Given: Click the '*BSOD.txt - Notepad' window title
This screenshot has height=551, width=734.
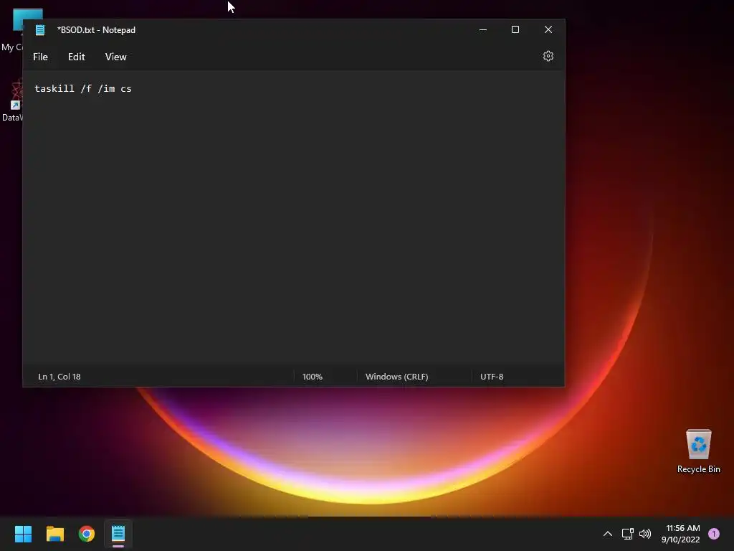Looking at the screenshot, I should coord(97,30).
